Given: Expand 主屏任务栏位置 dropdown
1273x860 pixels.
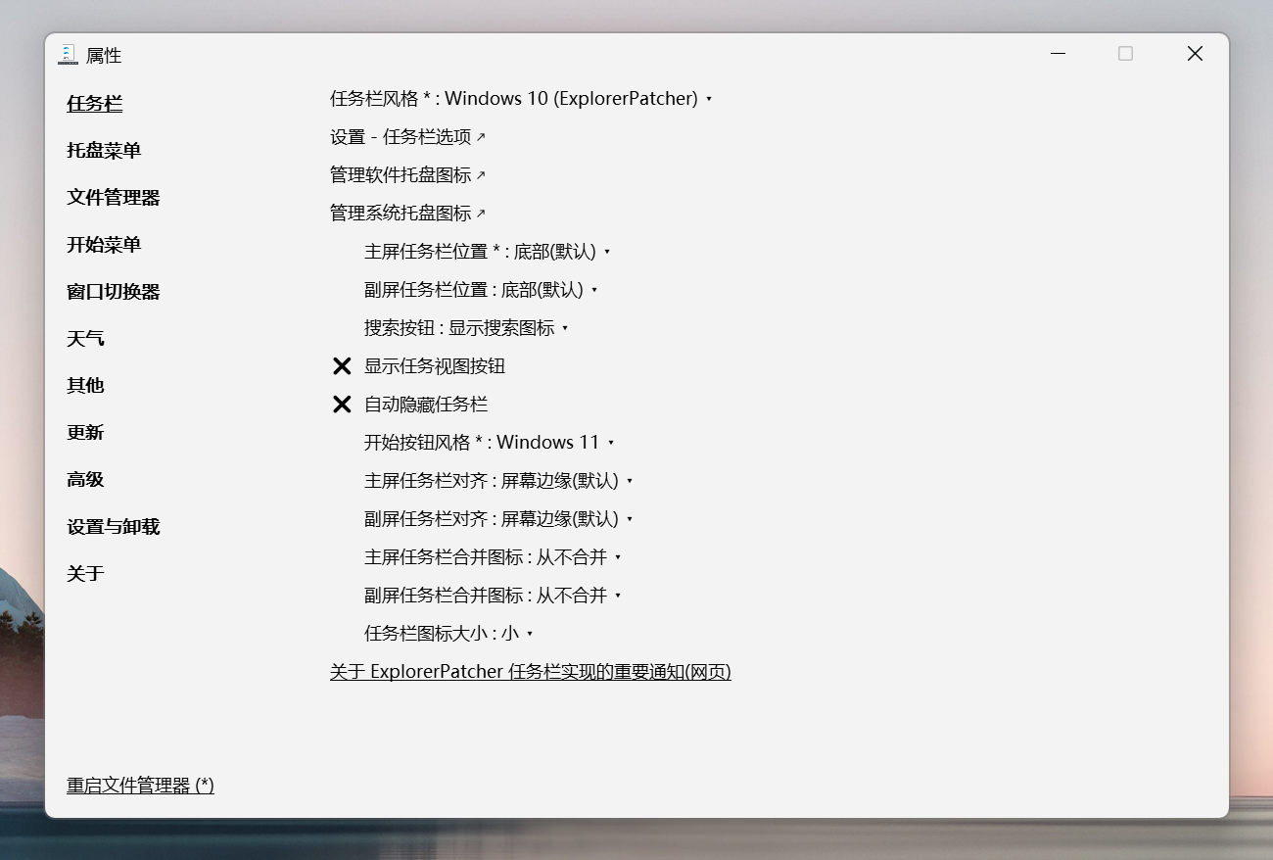Looking at the screenshot, I should point(487,252).
